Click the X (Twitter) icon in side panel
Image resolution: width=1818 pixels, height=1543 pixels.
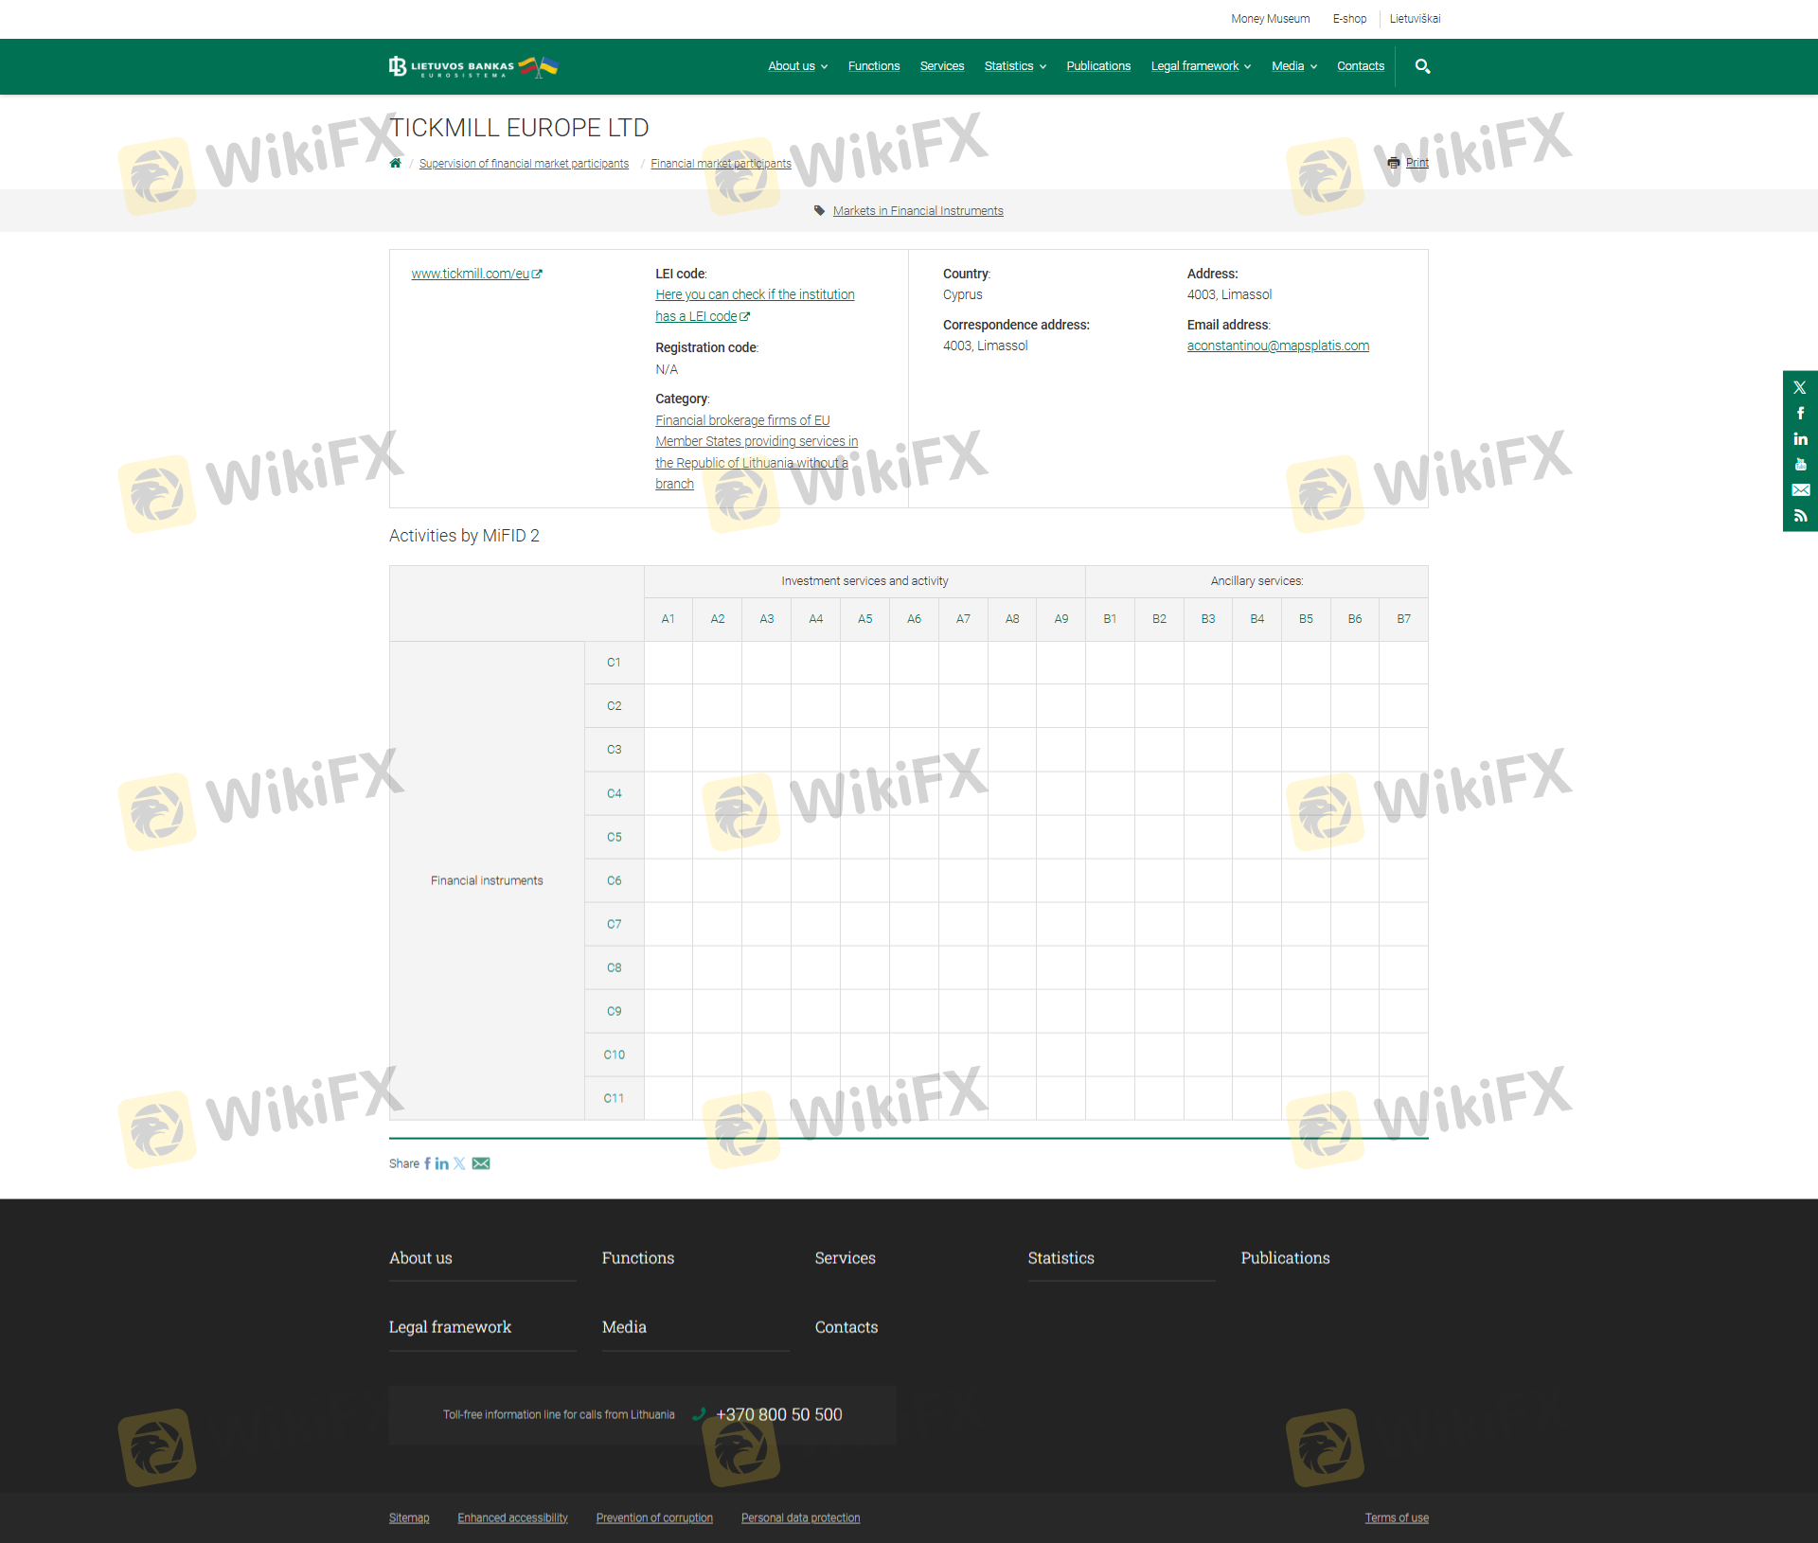pos(1800,387)
